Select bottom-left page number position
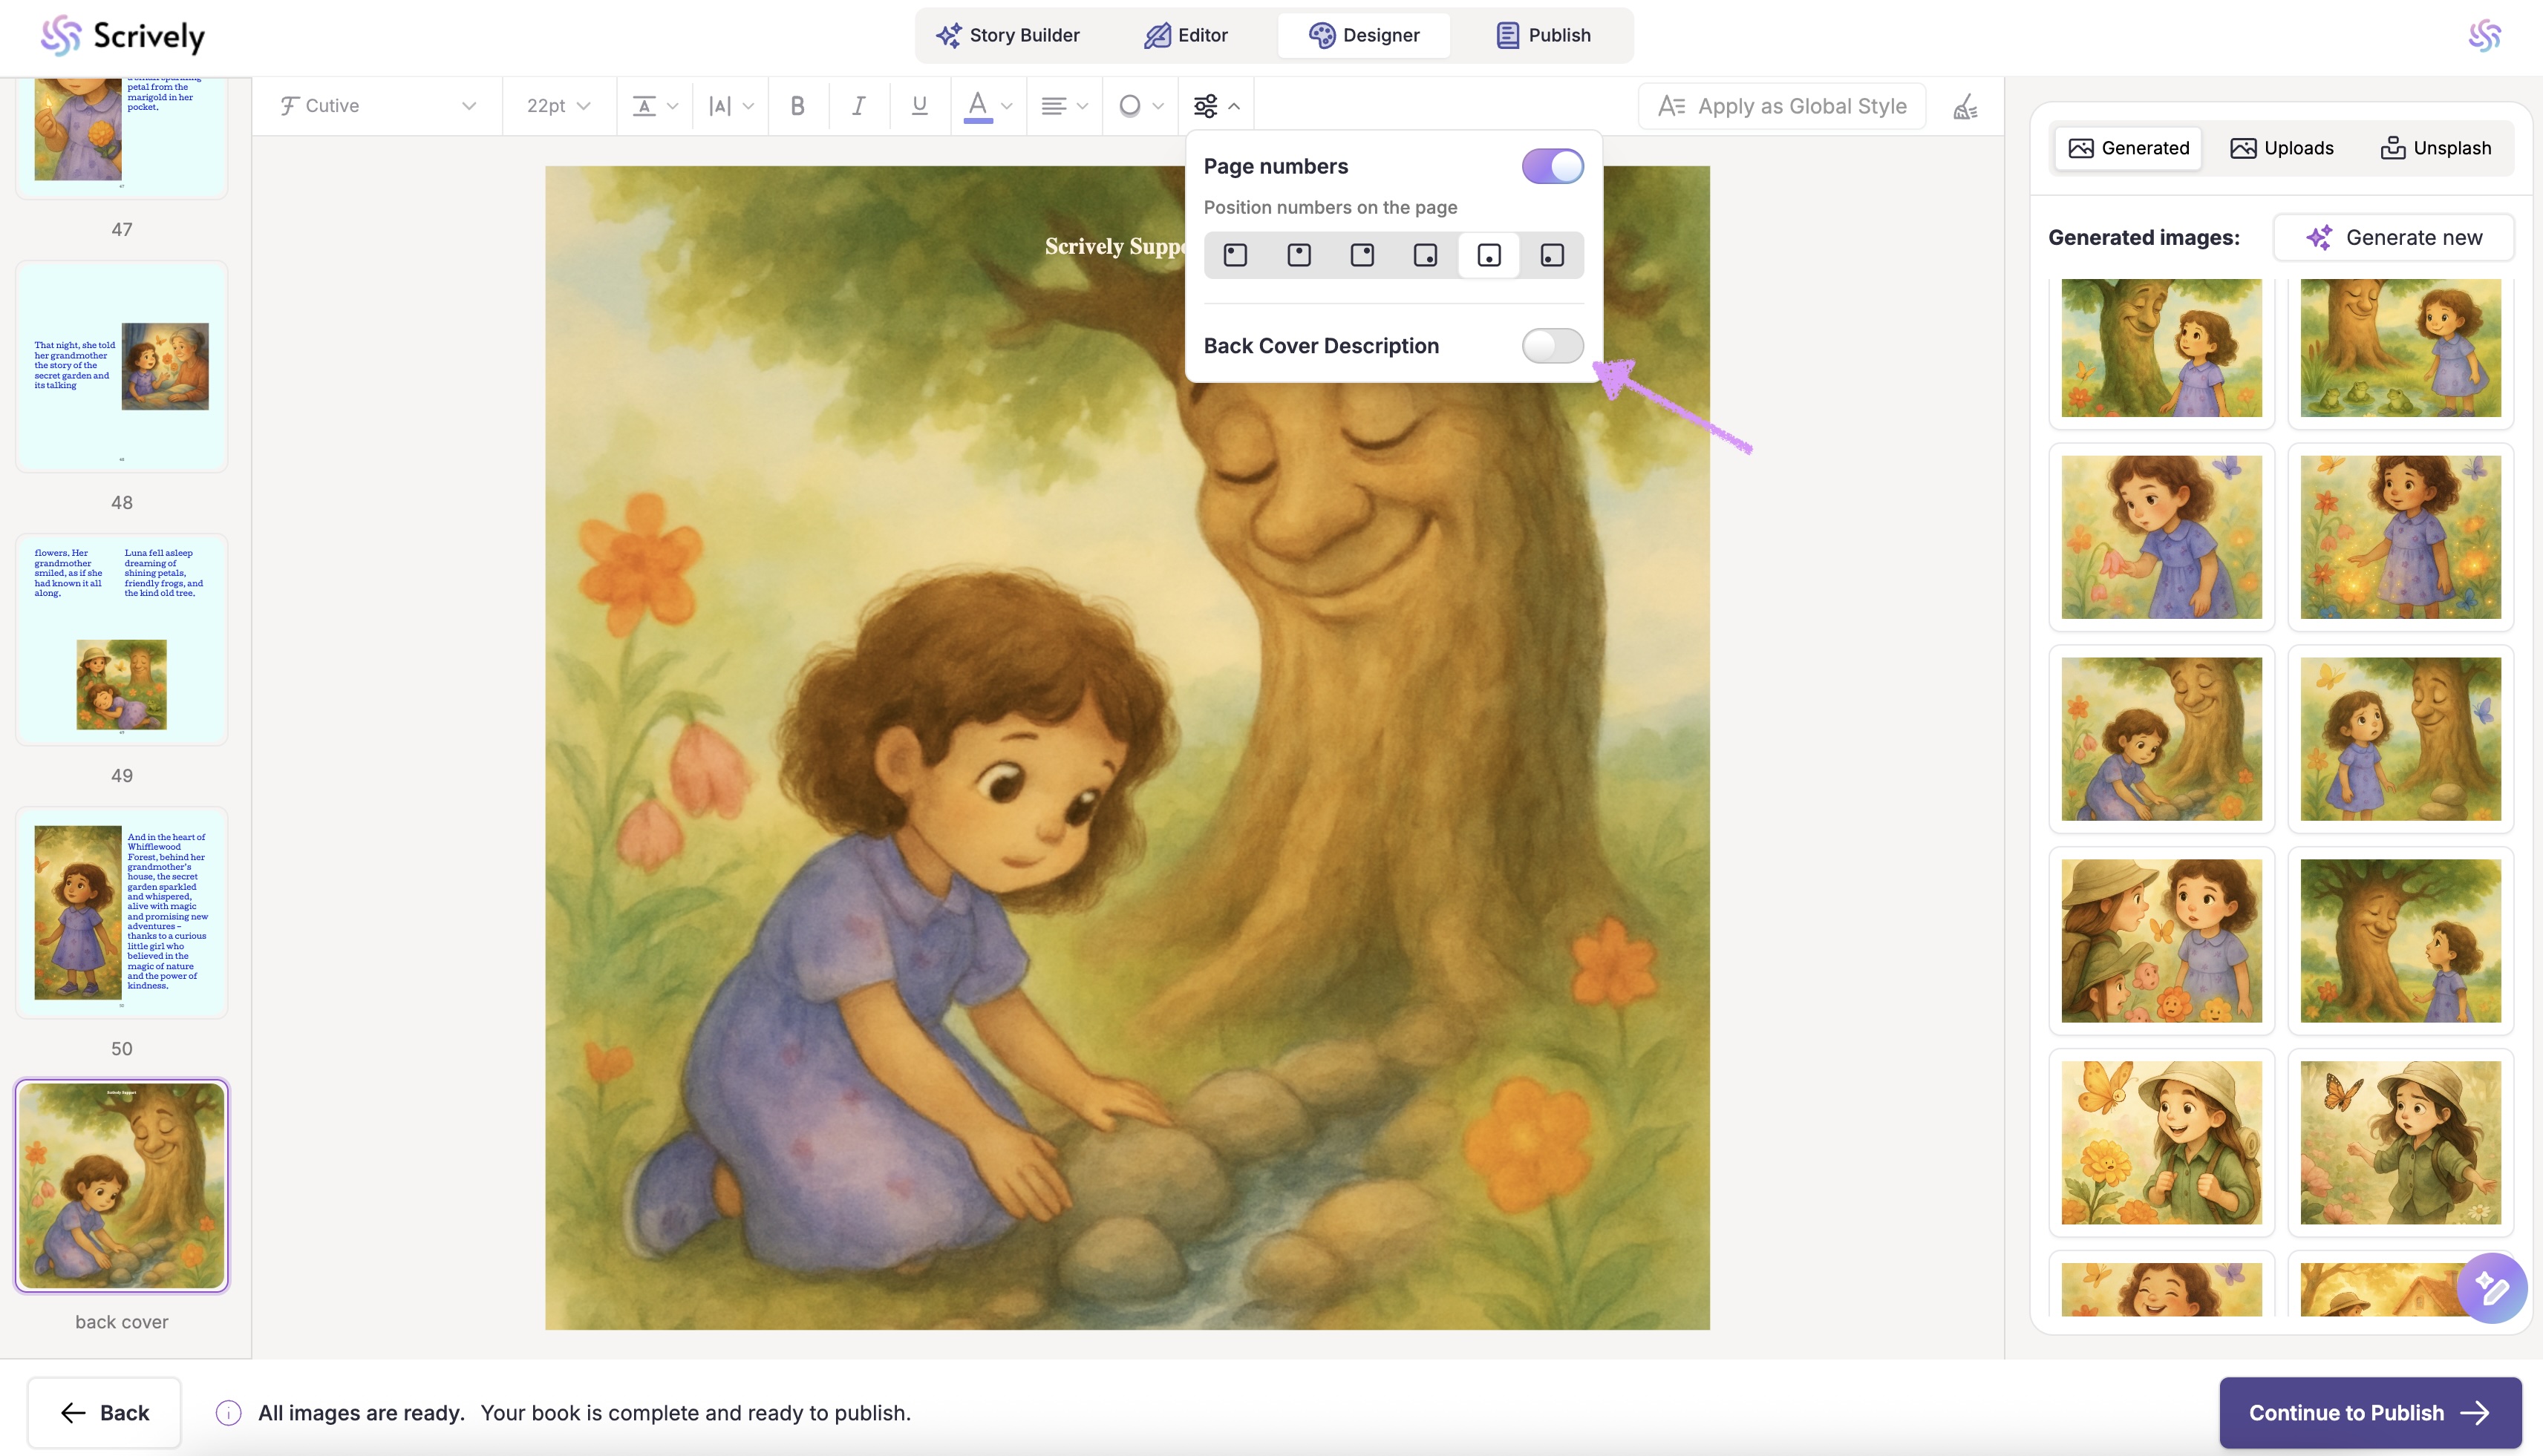The height and width of the screenshot is (1456, 2543). click(x=1552, y=255)
